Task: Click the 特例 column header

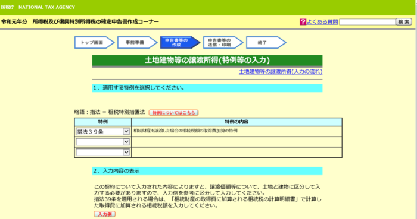Action: (103, 122)
